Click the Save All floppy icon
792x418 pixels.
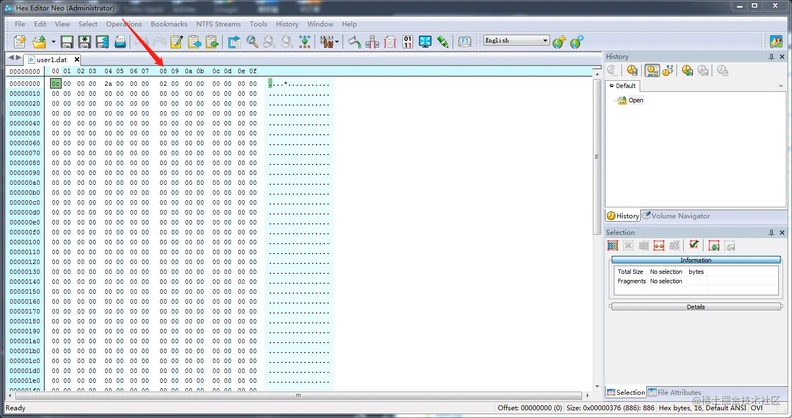(x=102, y=42)
